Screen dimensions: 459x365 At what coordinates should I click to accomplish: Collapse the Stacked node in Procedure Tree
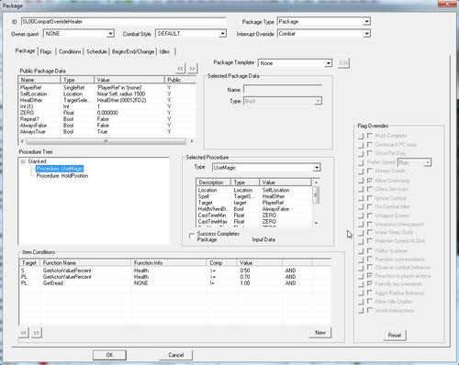(x=23, y=161)
